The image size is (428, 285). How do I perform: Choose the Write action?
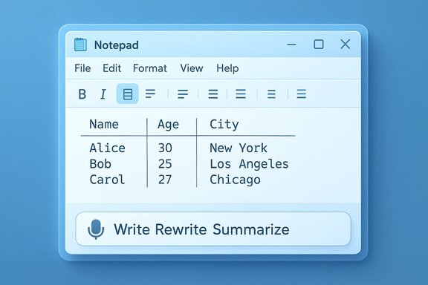[x=132, y=229]
